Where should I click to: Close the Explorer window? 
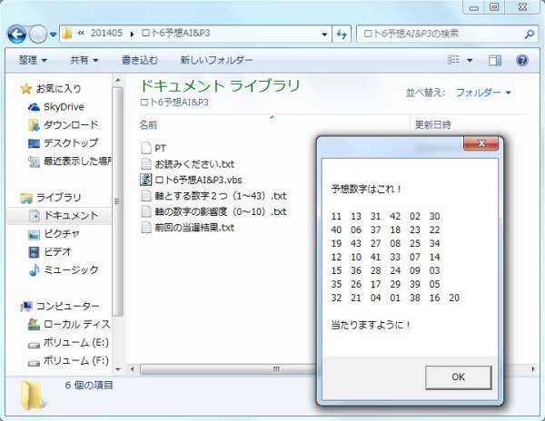pyautogui.click(x=522, y=7)
